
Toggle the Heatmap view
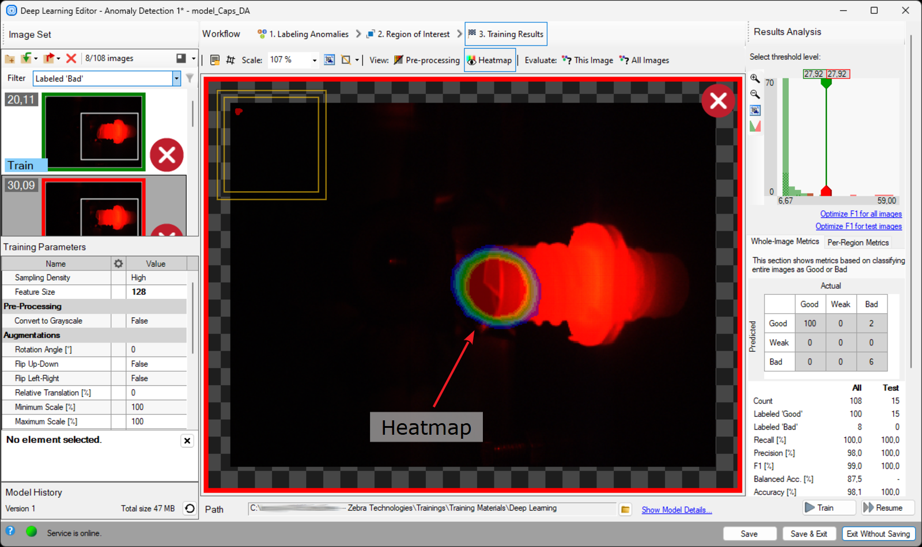[x=489, y=60]
